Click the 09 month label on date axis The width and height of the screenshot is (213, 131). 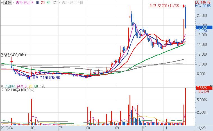pyautogui.click(x=117, y=128)
